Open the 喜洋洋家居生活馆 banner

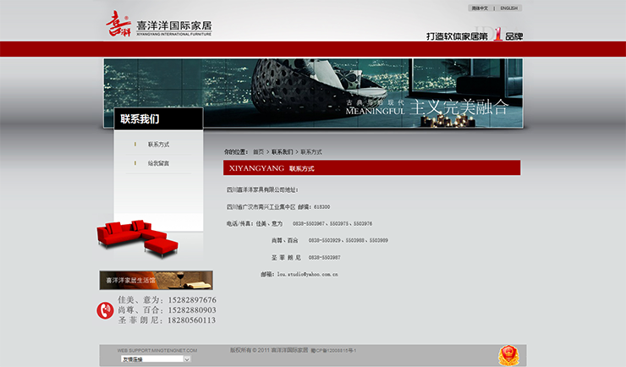156,280
